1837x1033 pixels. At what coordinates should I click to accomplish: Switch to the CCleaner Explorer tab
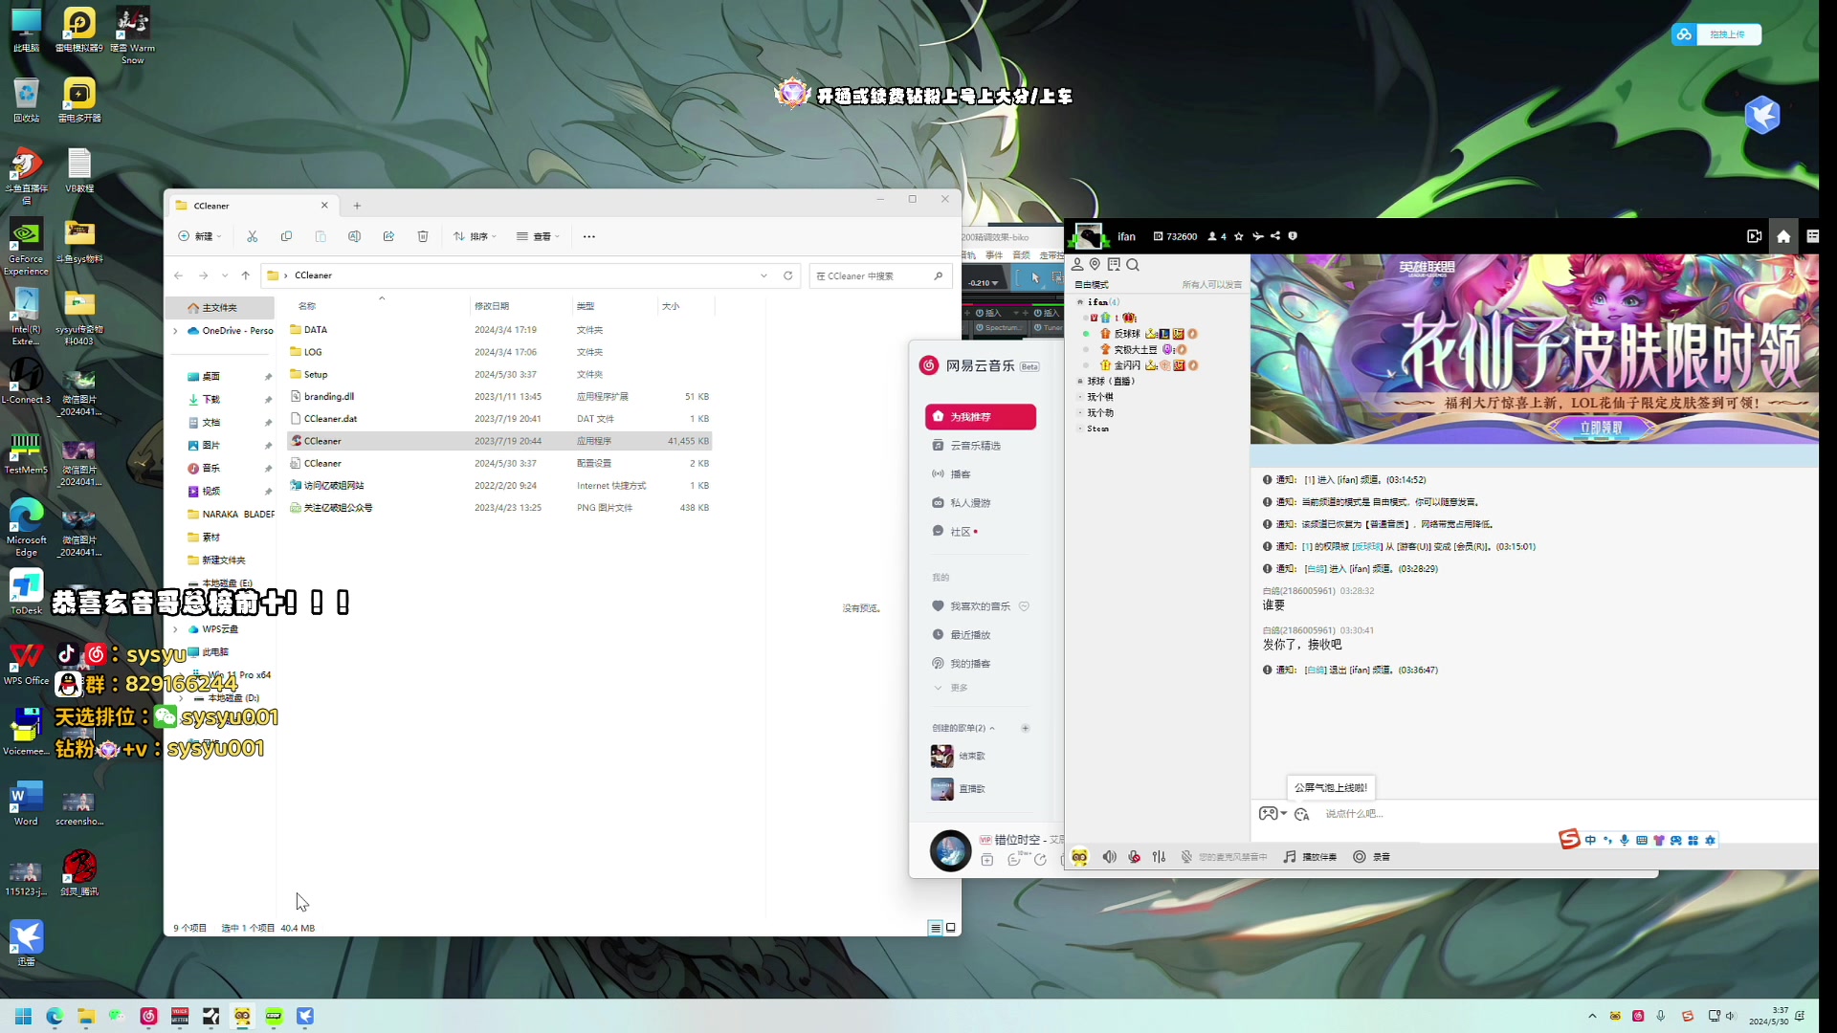pyautogui.click(x=252, y=206)
